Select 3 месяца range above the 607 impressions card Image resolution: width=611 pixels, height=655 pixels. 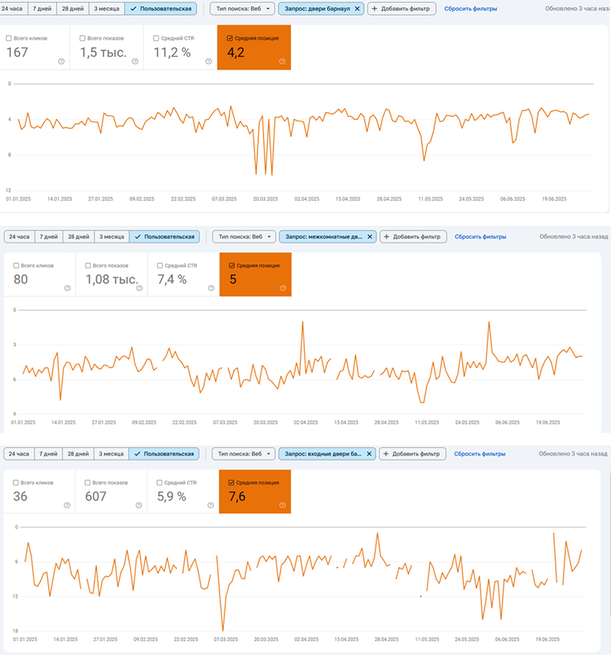pyautogui.click(x=111, y=454)
